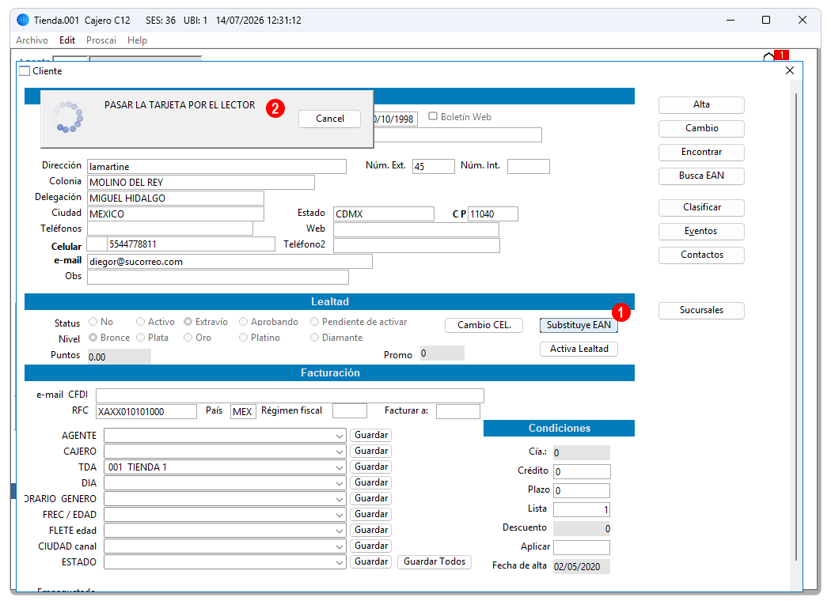Expand the DIA dropdown
Viewport: 831px width, 601px height.
(340, 483)
